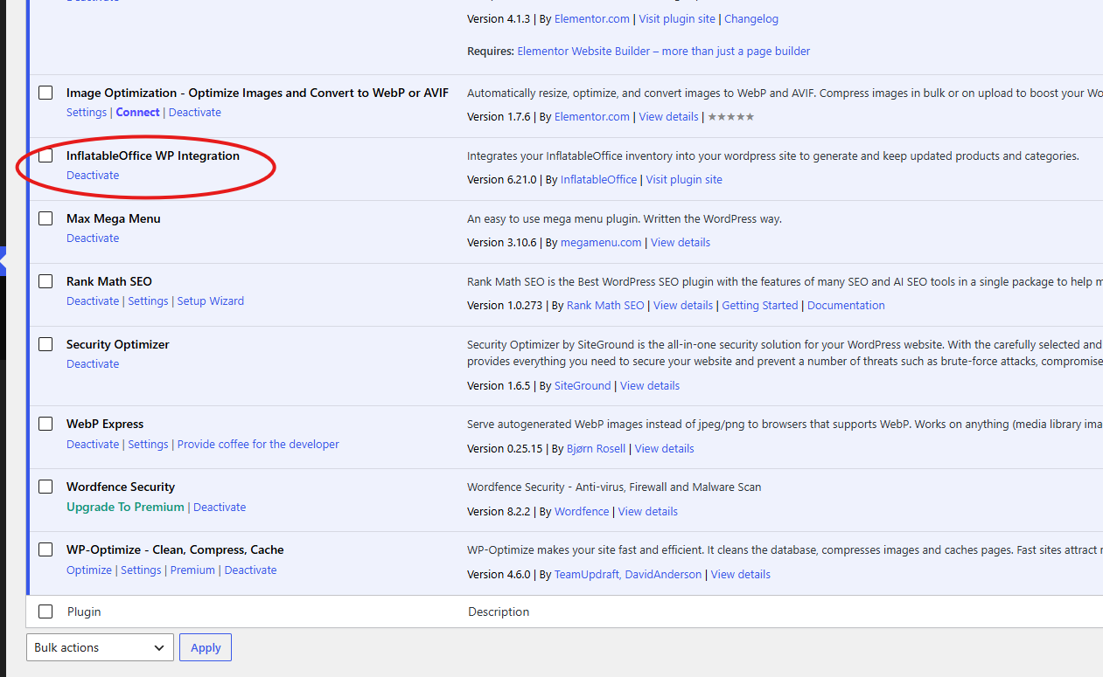Image resolution: width=1103 pixels, height=677 pixels.
Task: Deactivate Rank Math SEO
Action: click(93, 301)
